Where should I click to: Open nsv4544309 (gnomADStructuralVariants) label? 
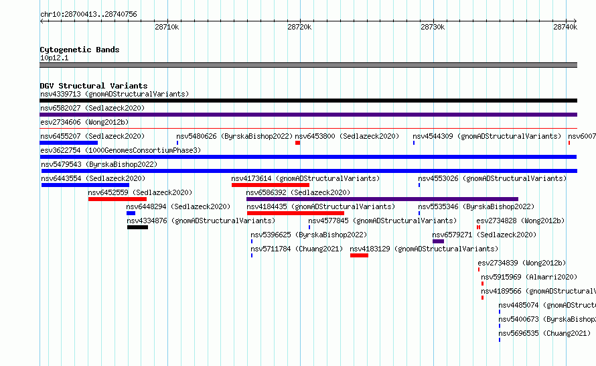click(487, 136)
